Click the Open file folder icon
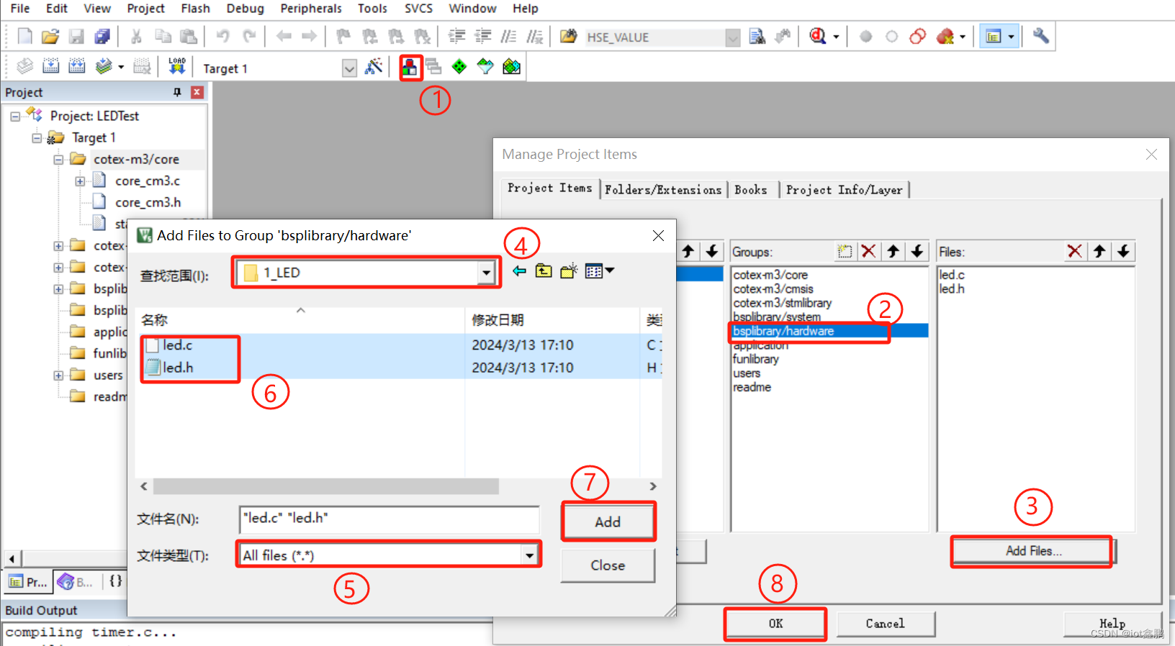 coord(50,36)
